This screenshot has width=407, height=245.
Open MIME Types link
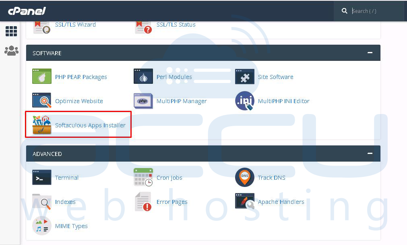(71, 226)
